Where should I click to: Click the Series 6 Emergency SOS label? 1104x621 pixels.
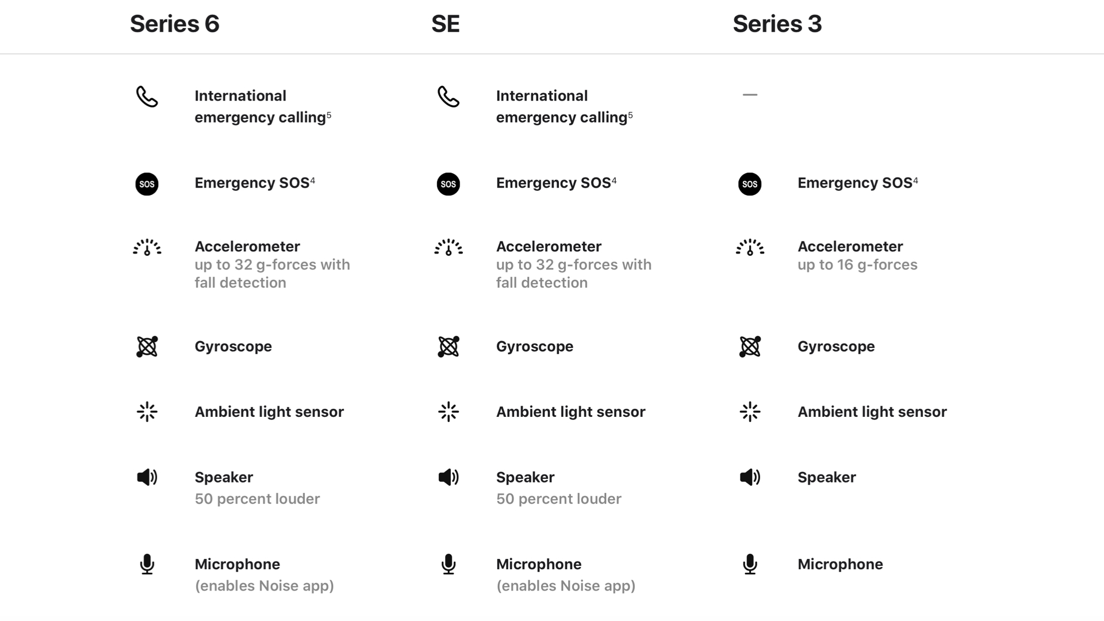(x=252, y=183)
